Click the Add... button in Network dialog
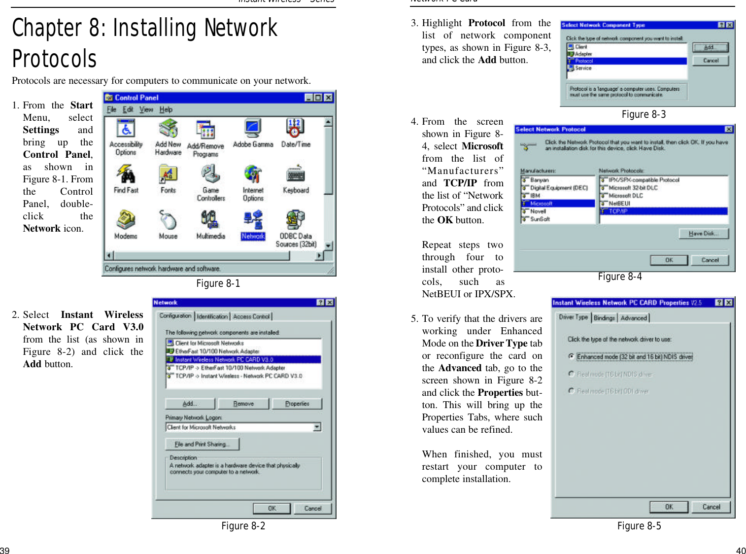746x554 pixels. pyautogui.click(x=190, y=404)
